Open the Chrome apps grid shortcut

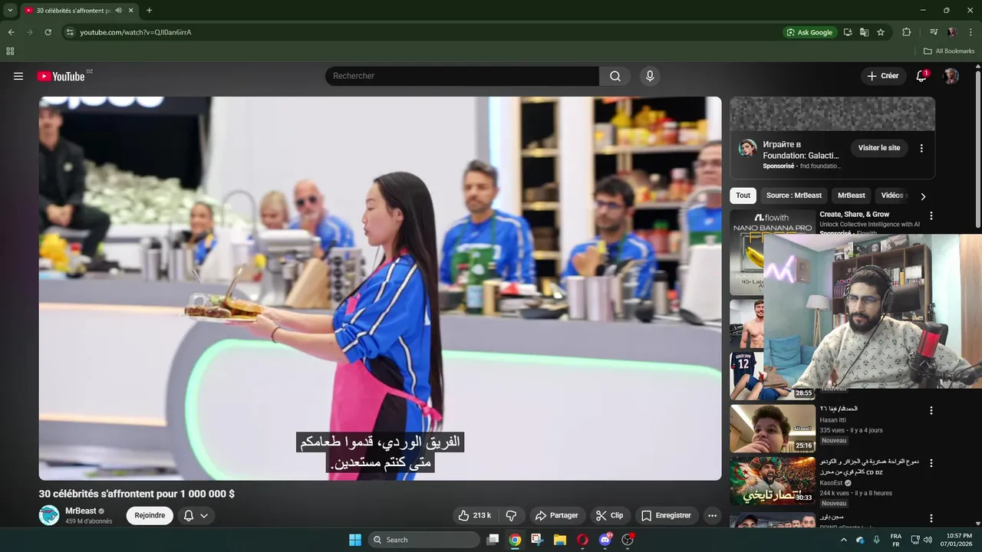10,51
